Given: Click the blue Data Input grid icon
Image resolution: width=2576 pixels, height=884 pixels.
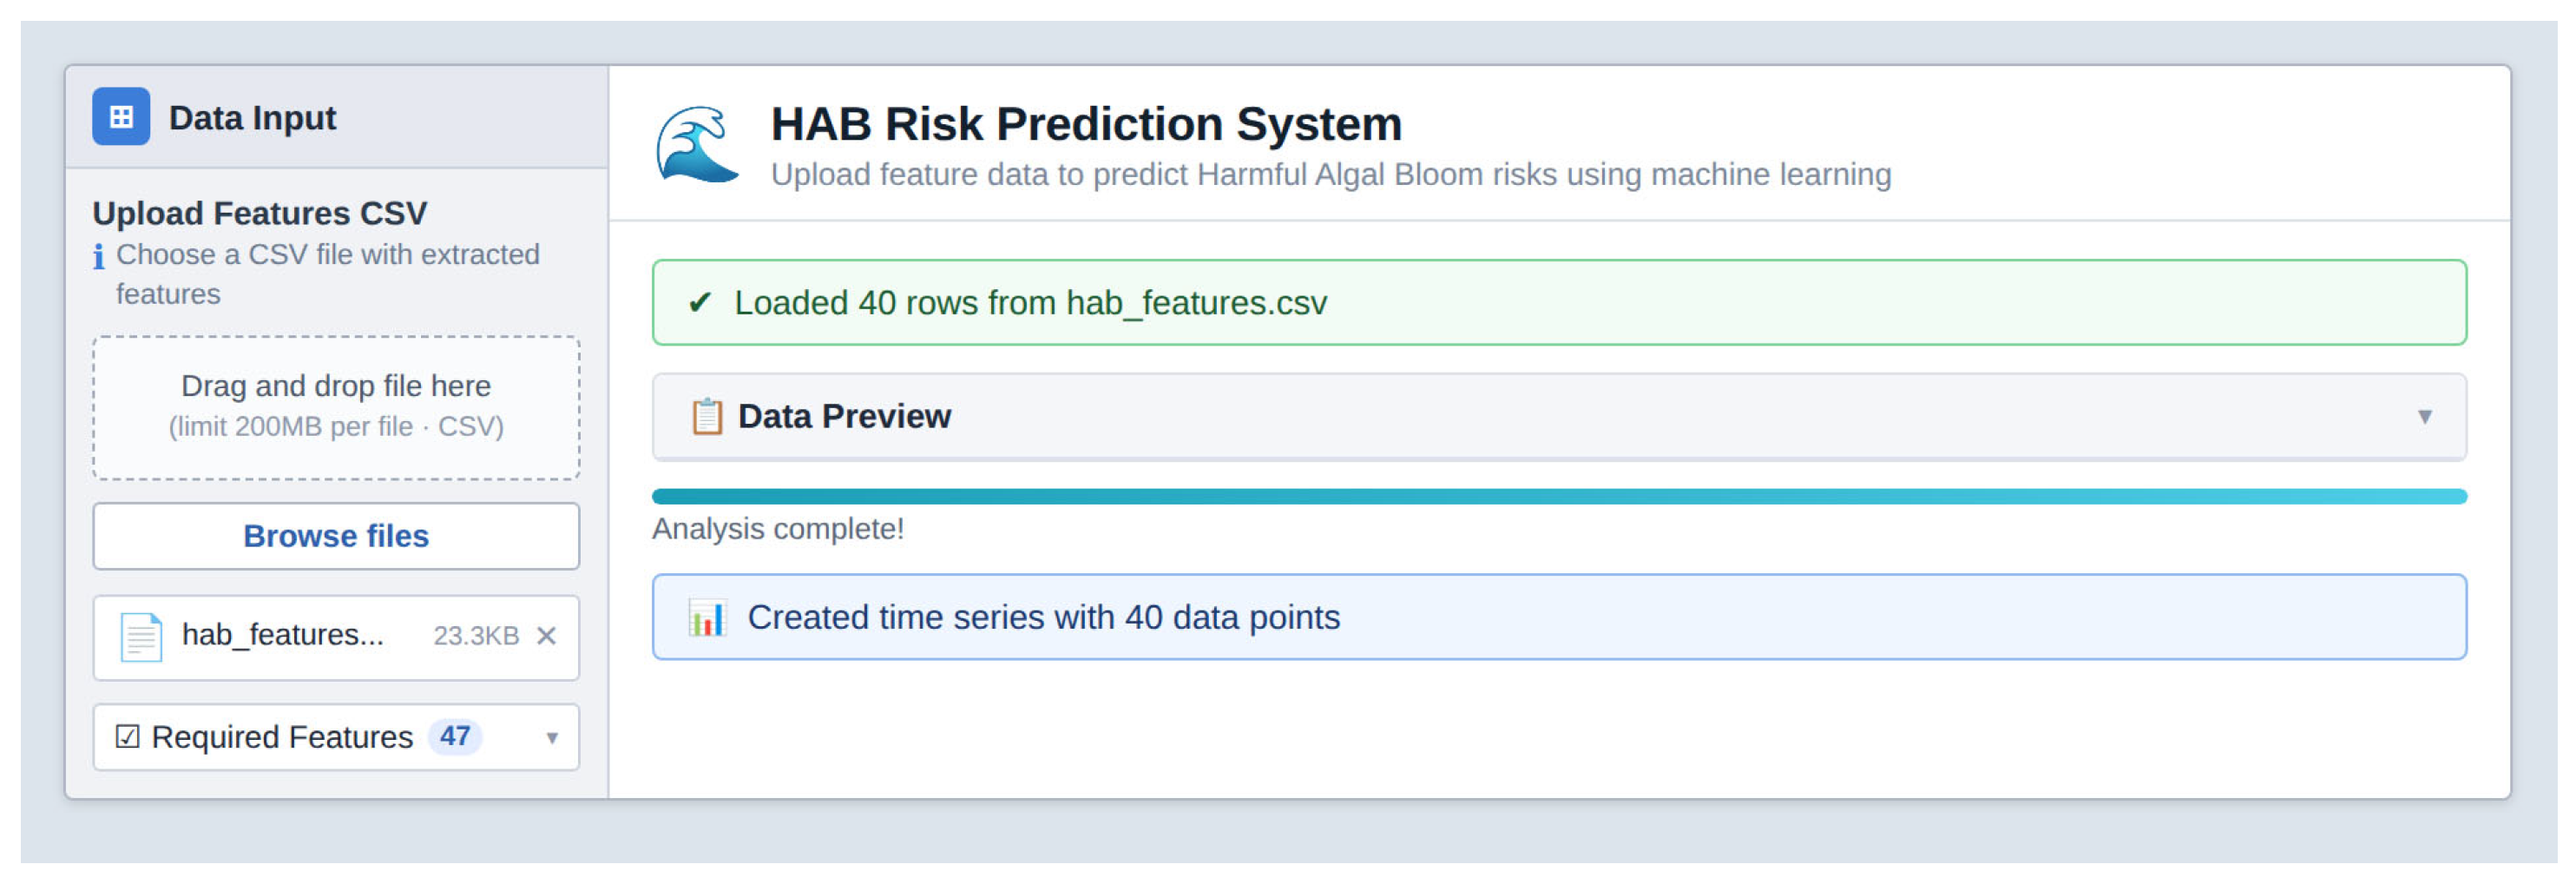Looking at the screenshot, I should [121, 117].
